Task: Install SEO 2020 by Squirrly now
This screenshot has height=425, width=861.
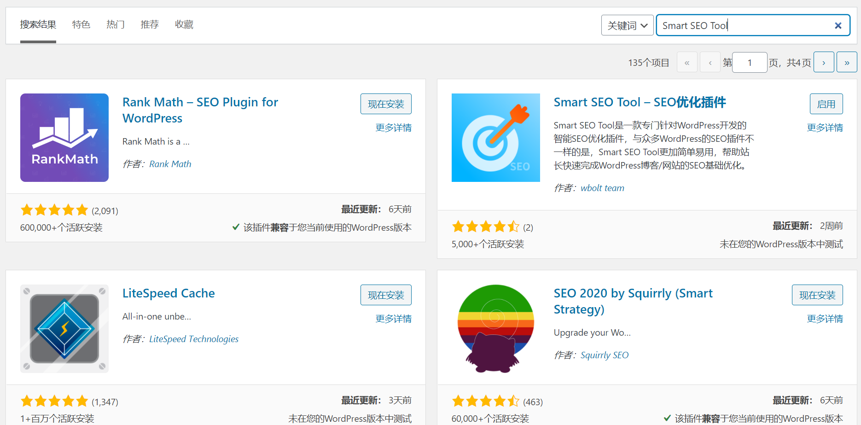Action: (817, 295)
